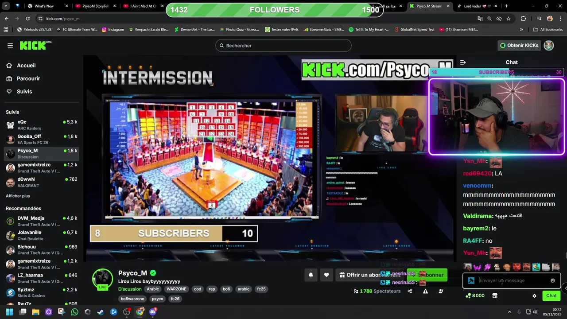Report stream with warning triangle icon
Screen dimensions: 567x319
pos(425,291)
